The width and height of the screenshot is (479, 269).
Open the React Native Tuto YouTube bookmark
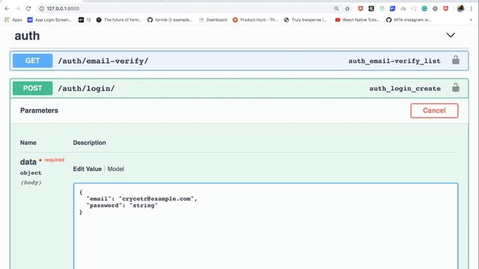coord(357,20)
